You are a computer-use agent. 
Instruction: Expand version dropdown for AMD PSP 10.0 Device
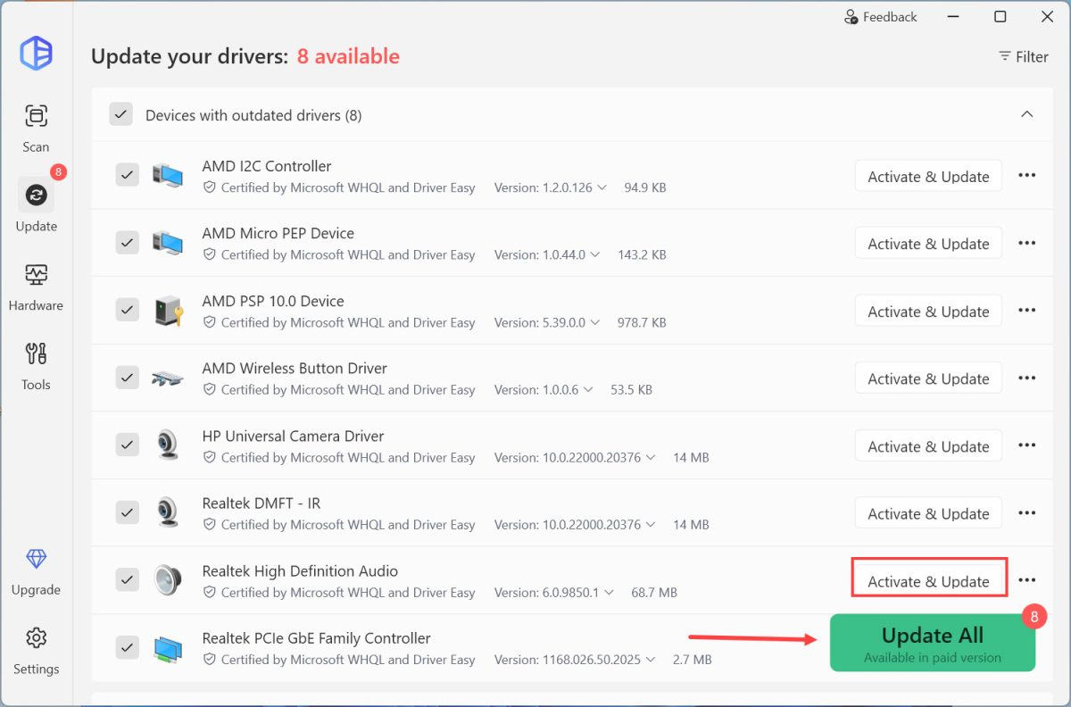click(595, 322)
